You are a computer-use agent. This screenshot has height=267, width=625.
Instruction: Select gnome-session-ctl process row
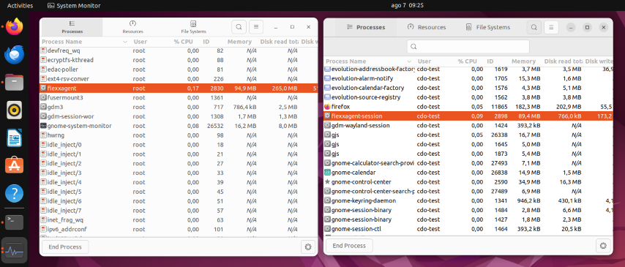(468, 229)
